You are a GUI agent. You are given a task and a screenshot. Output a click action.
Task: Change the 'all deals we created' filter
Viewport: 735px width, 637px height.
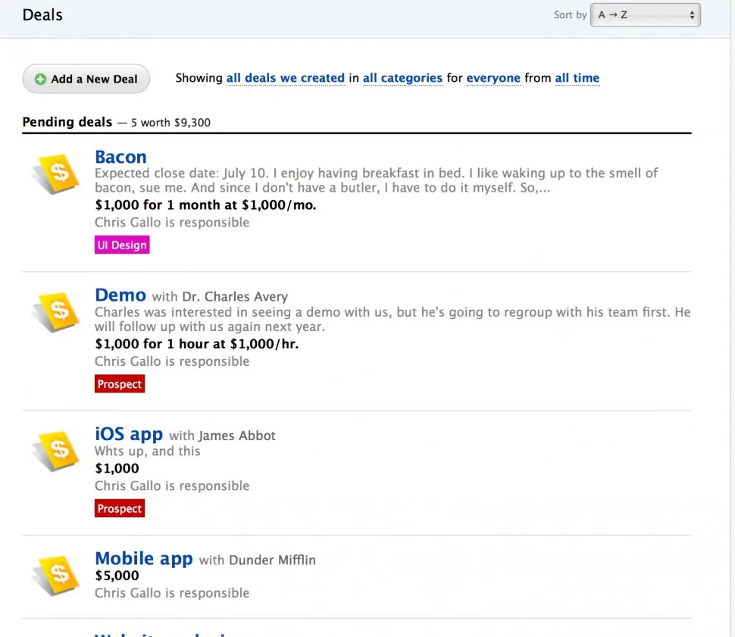(285, 78)
